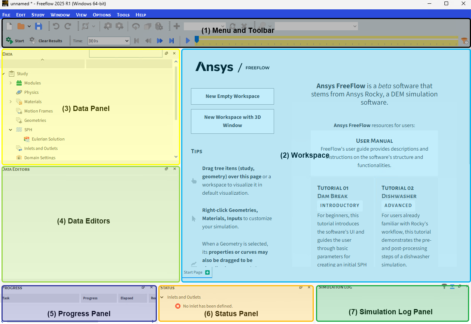Open the dropdown arrow beside the folder icon
The height and width of the screenshot is (324, 471).
29,27
